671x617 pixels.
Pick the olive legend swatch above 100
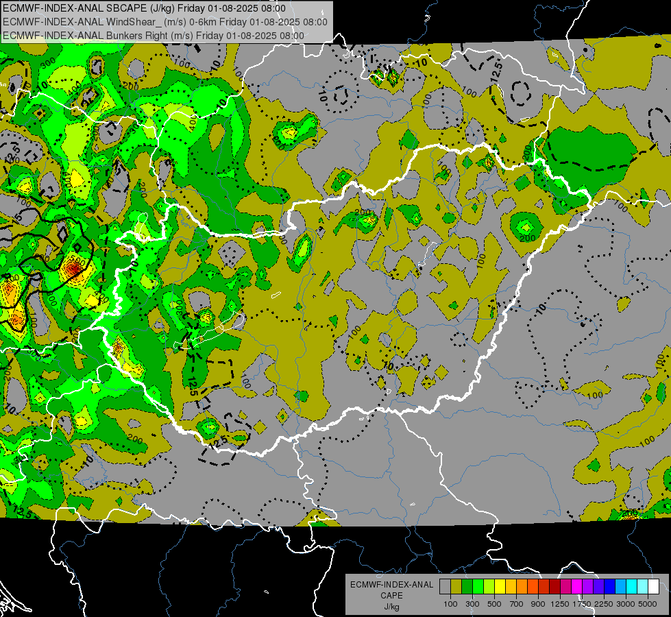coord(456,587)
